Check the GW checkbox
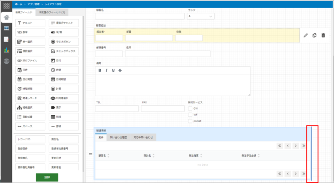This screenshot has height=183, width=334. 190,109
